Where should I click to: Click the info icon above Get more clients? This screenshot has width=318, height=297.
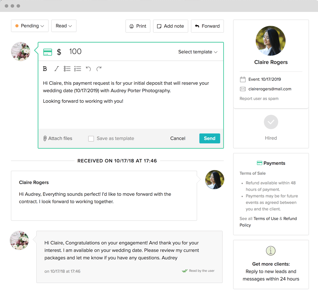pyautogui.click(x=271, y=251)
